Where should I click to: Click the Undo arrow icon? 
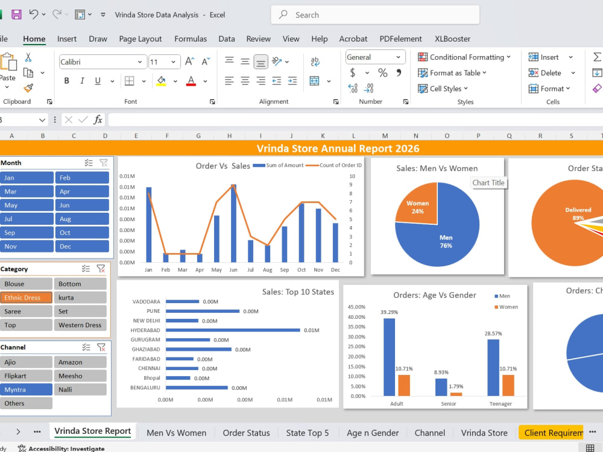[x=33, y=14]
